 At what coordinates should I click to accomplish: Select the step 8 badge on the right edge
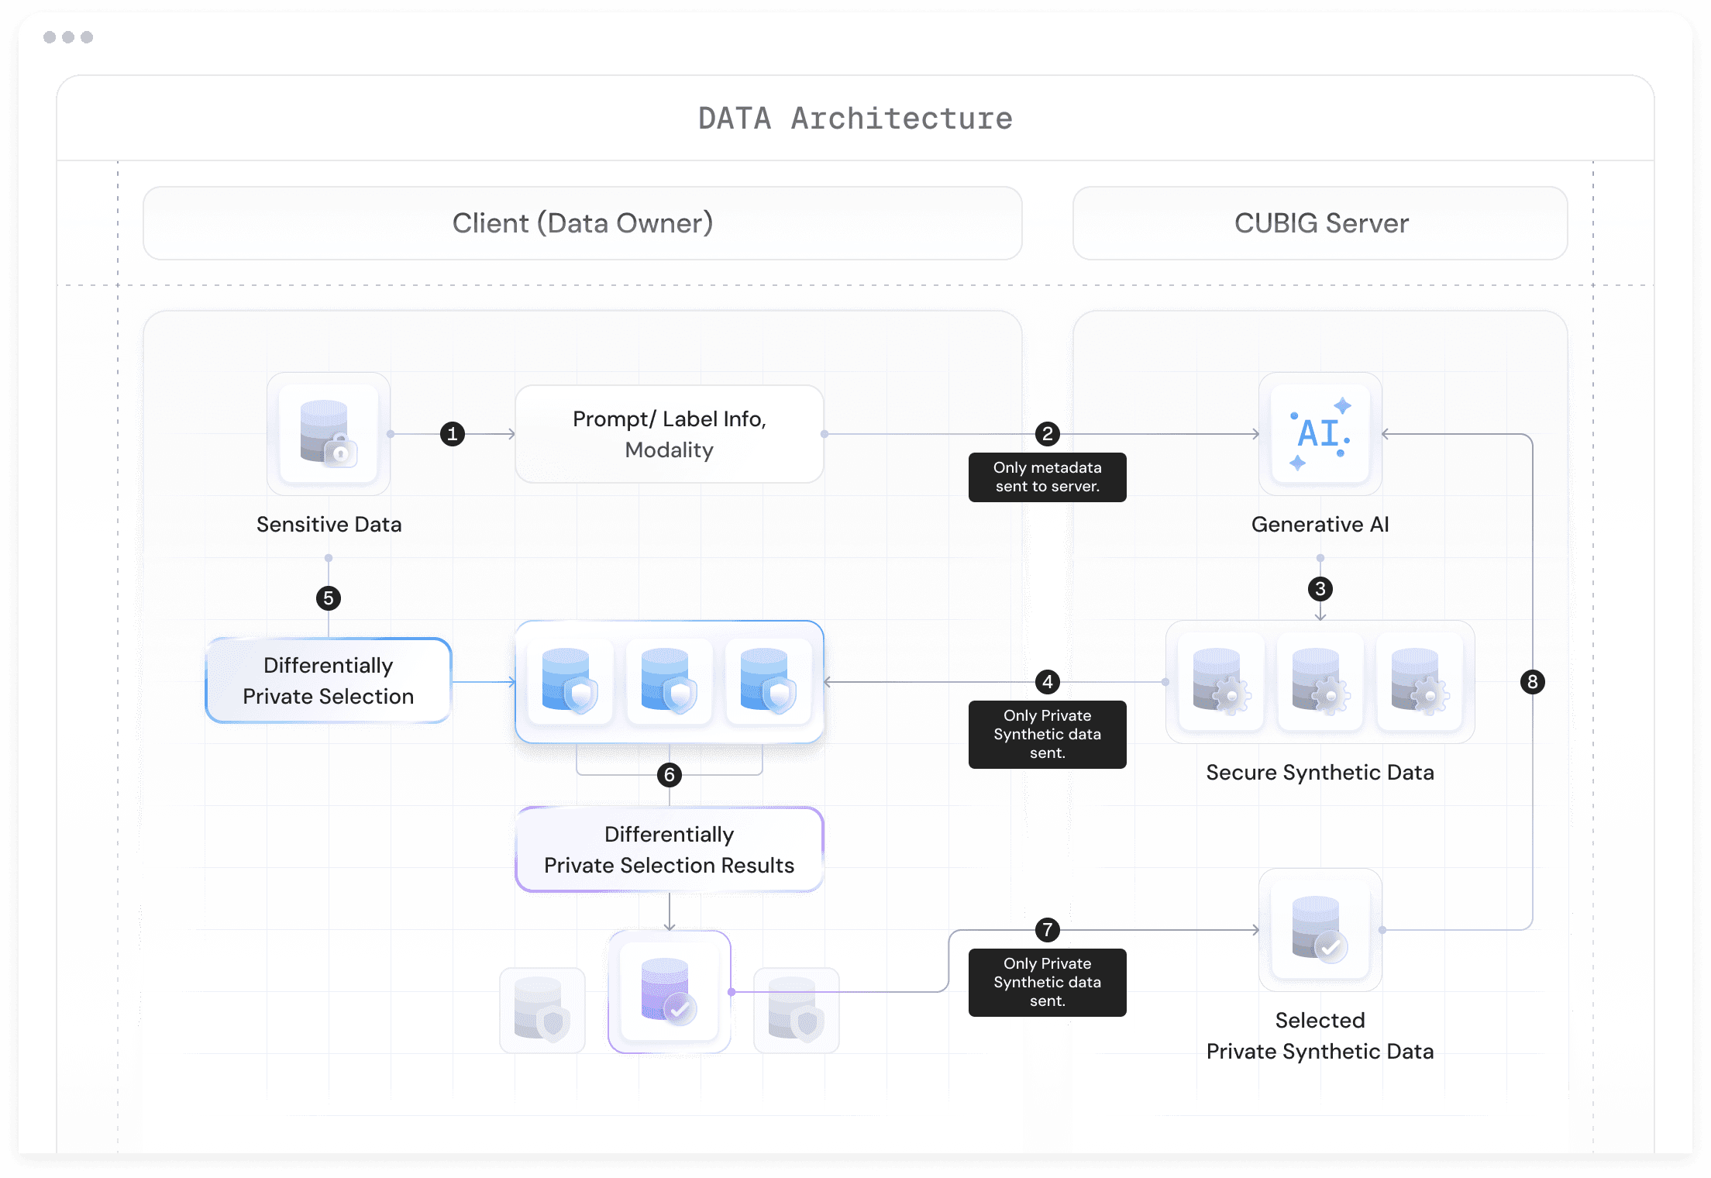pos(1533,682)
